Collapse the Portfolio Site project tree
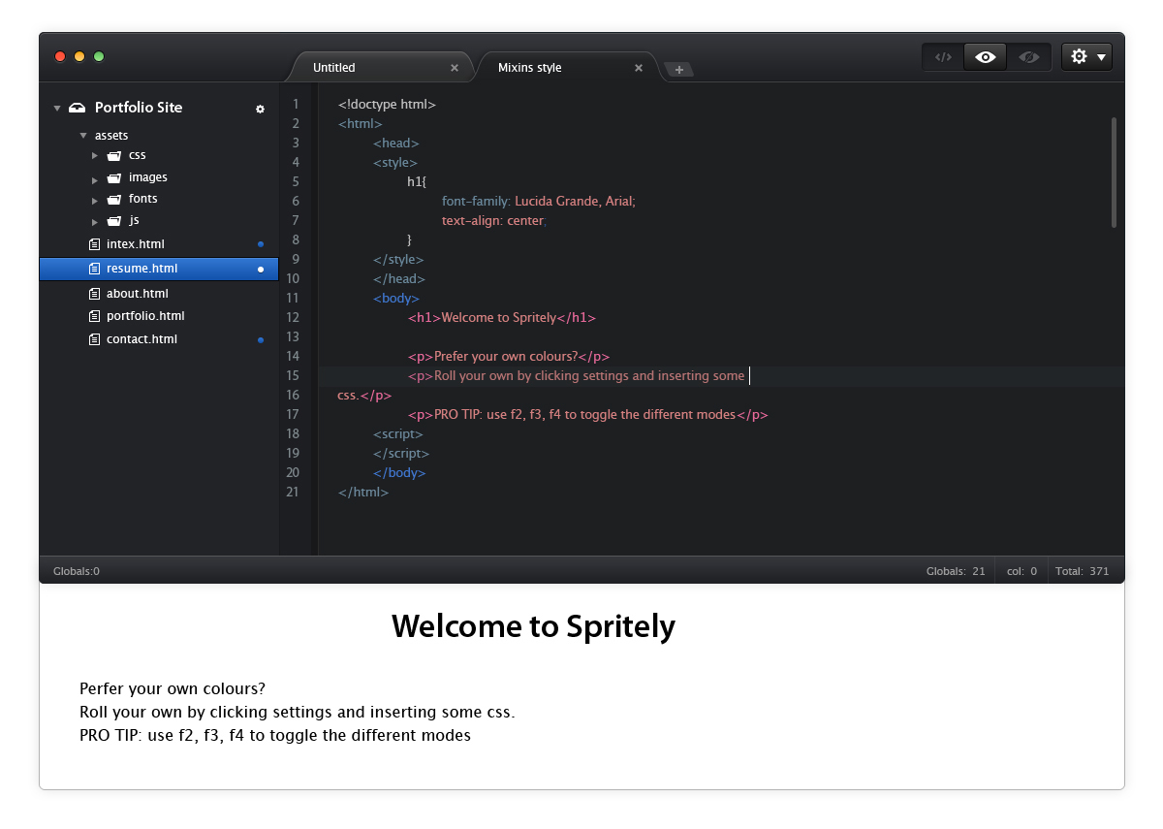The width and height of the screenshot is (1163, 829). (x=57, y=109)
